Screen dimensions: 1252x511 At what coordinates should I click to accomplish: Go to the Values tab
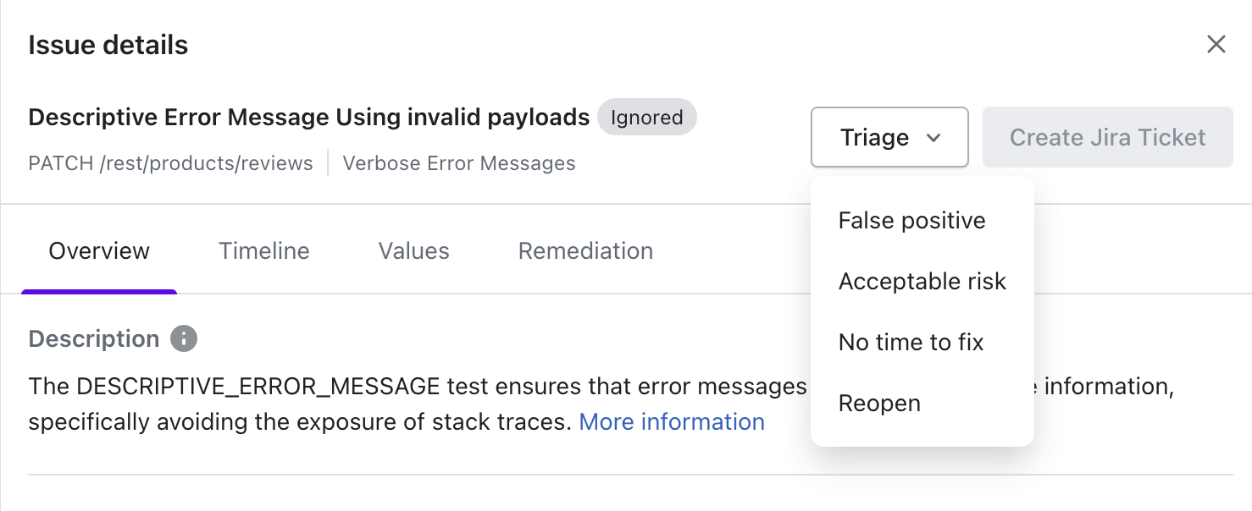pyautogui.click(x=413, y=251)
